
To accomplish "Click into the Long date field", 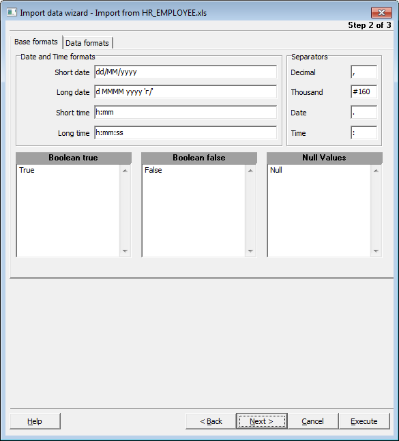I will [x=186, y=91].
